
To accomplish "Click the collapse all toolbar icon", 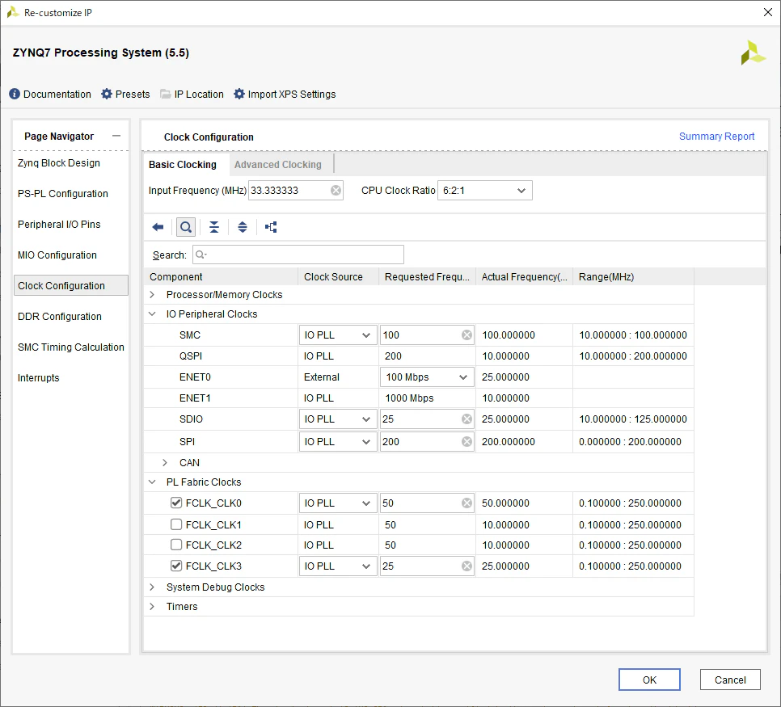I will tap(214, 227).
